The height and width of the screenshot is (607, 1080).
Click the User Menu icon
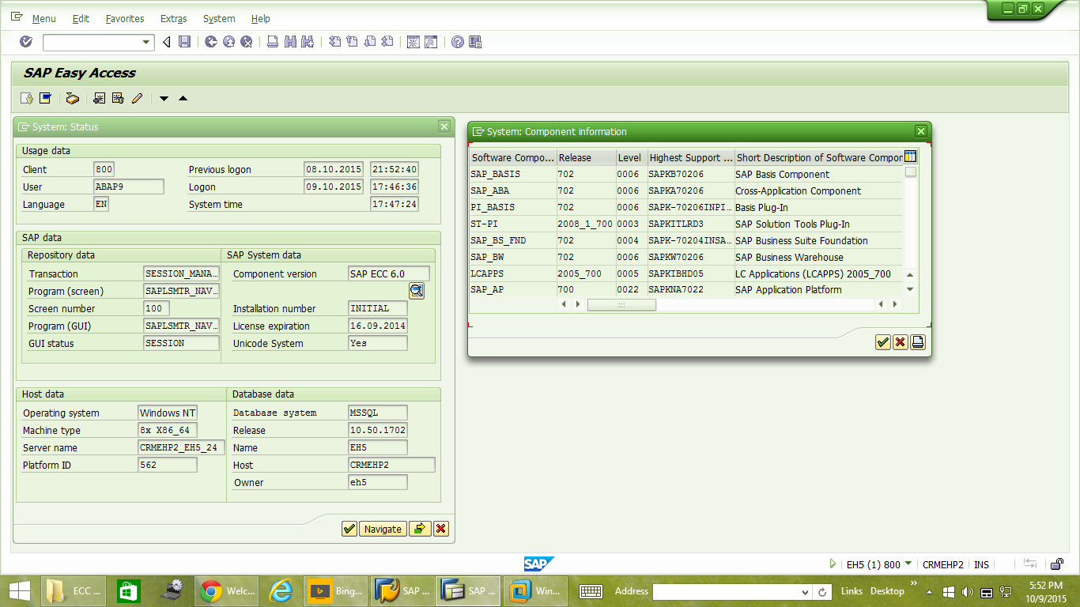pos(27,98)
